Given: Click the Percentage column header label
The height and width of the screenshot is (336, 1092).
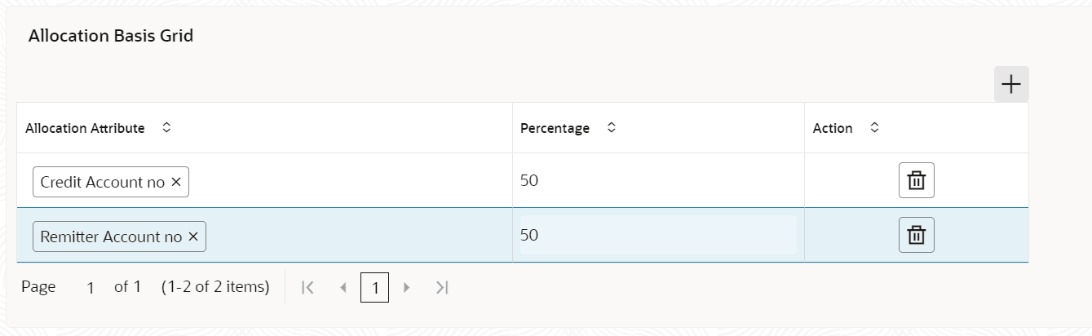Looking at the screenshot, I should (555, 128).
